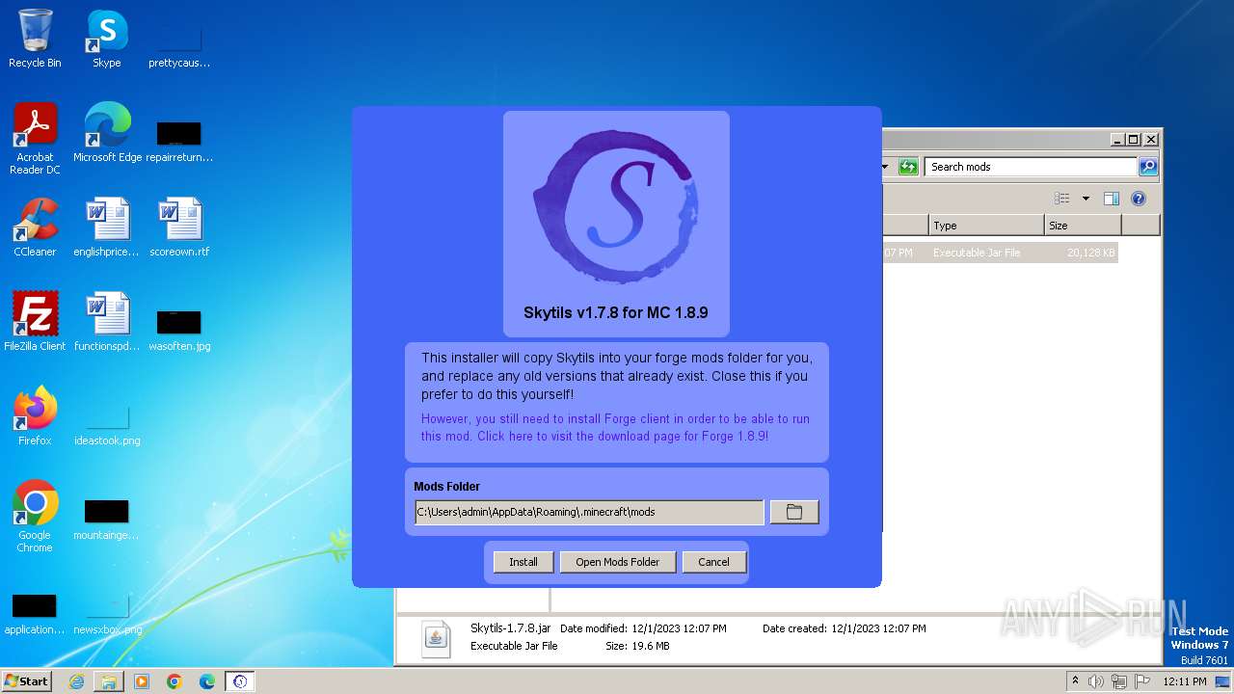The width and height of the screenshot is (1234, 694).
Task: Open Mods Folder button in installer
Action: coord(618,562)
